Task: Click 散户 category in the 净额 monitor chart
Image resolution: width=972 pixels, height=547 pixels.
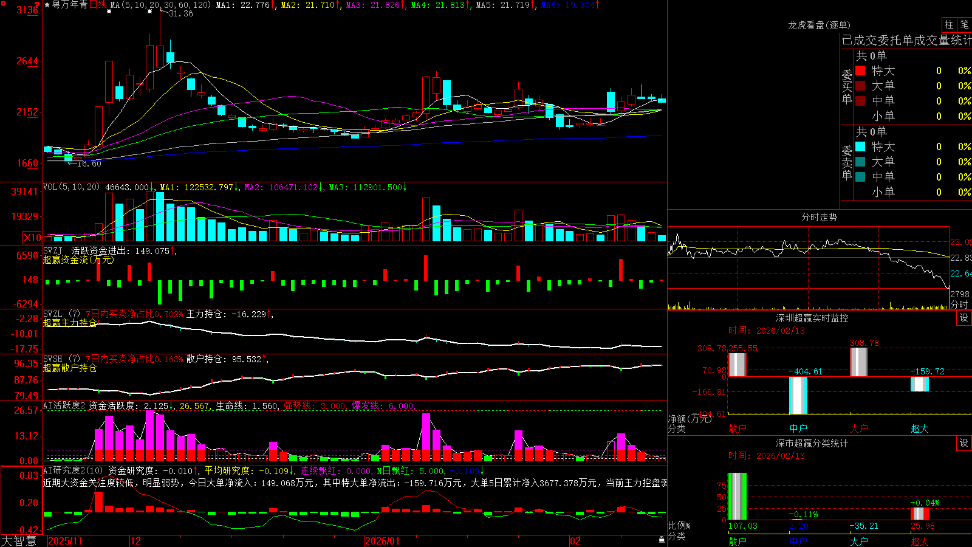Action: click(x=738, y=428)
